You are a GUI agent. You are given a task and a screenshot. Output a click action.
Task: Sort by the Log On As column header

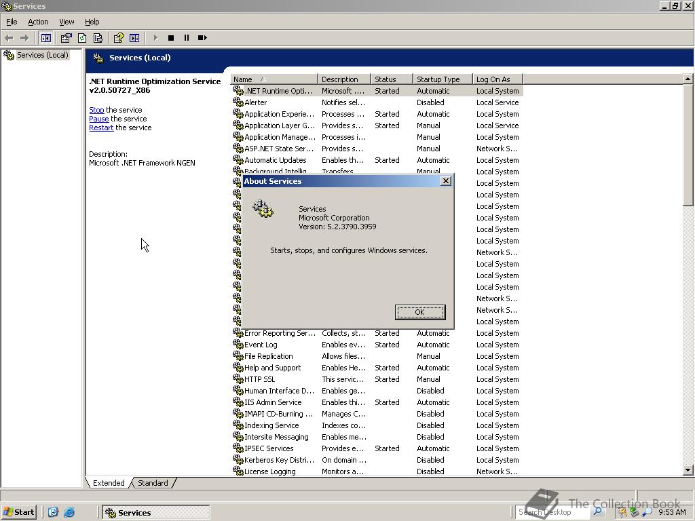pyautogui.click(x=498, y=79)
